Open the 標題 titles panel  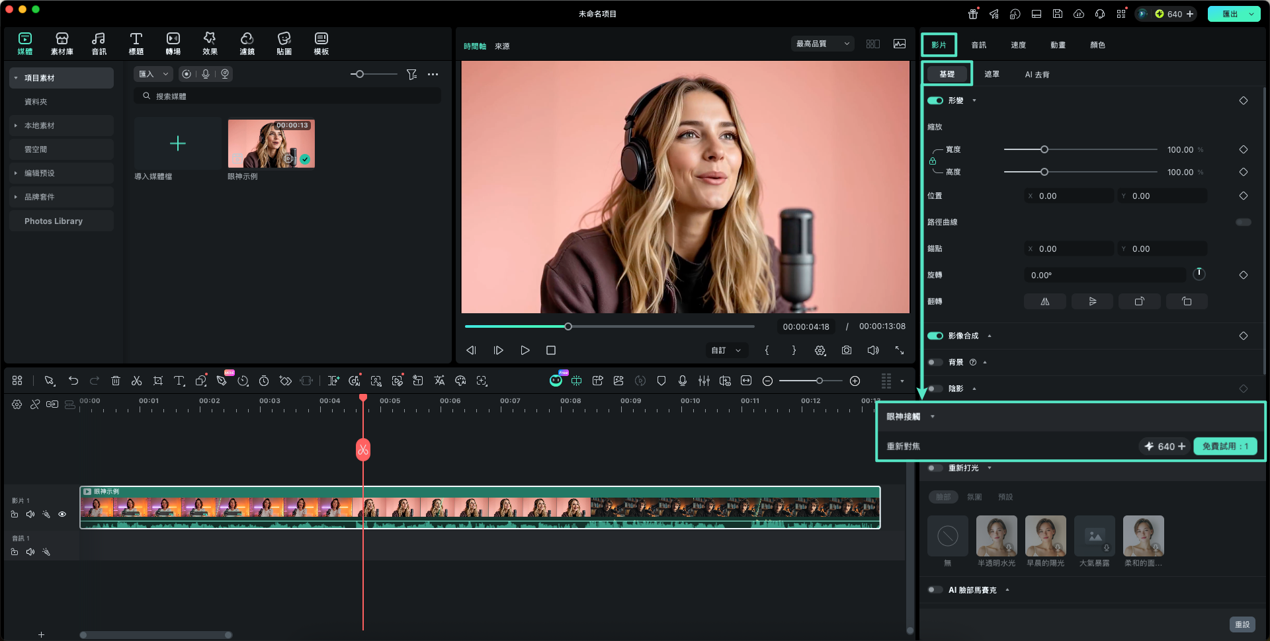click(x=136, y=44)
